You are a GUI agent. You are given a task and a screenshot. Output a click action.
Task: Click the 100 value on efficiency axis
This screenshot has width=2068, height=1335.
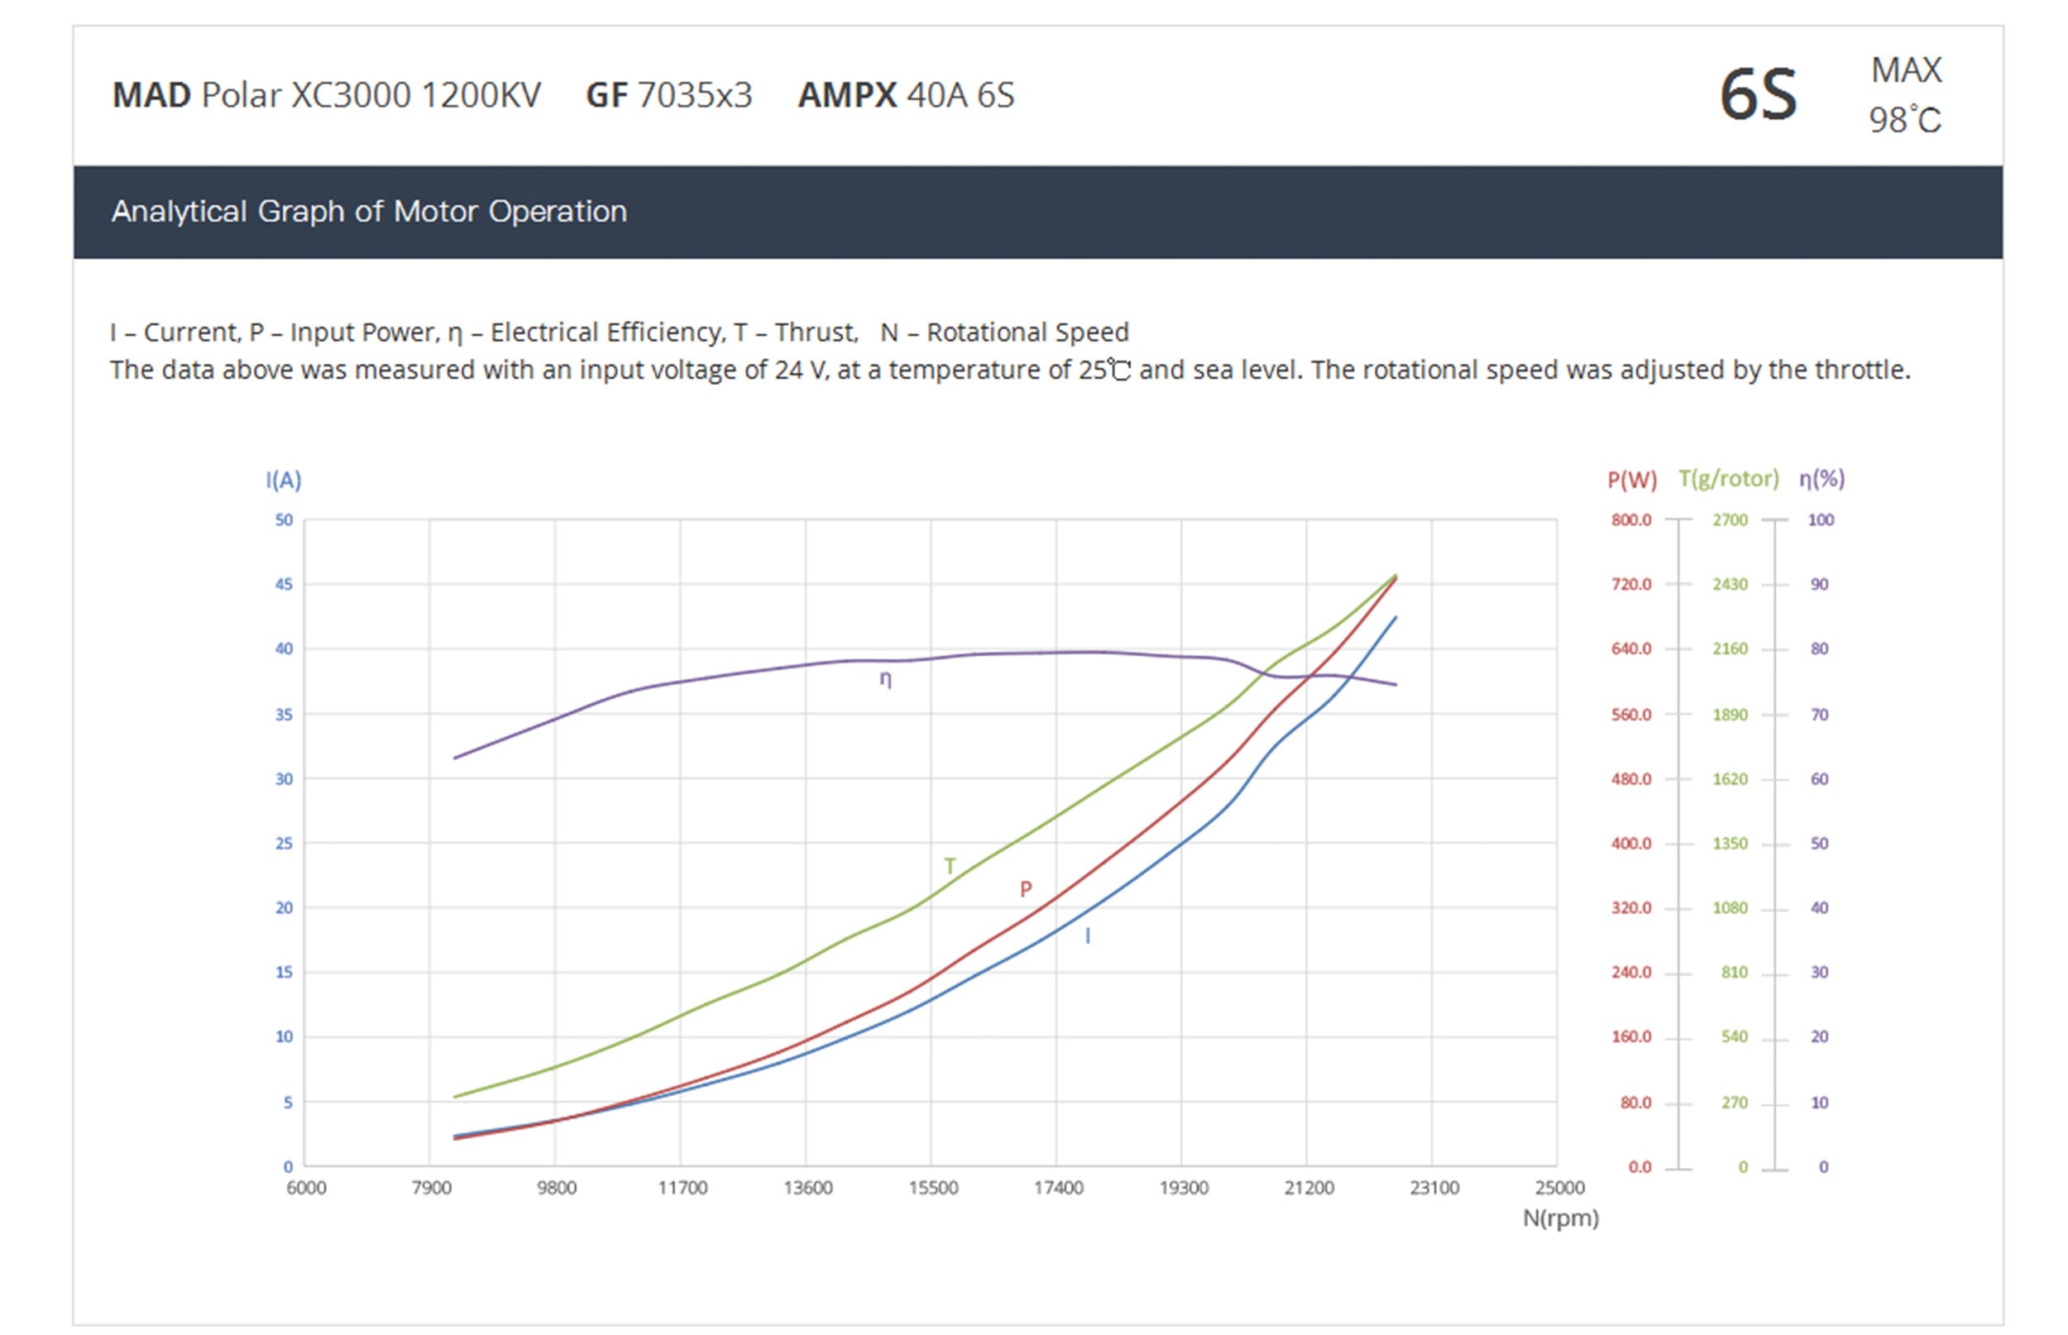[x=1820, y=520]
